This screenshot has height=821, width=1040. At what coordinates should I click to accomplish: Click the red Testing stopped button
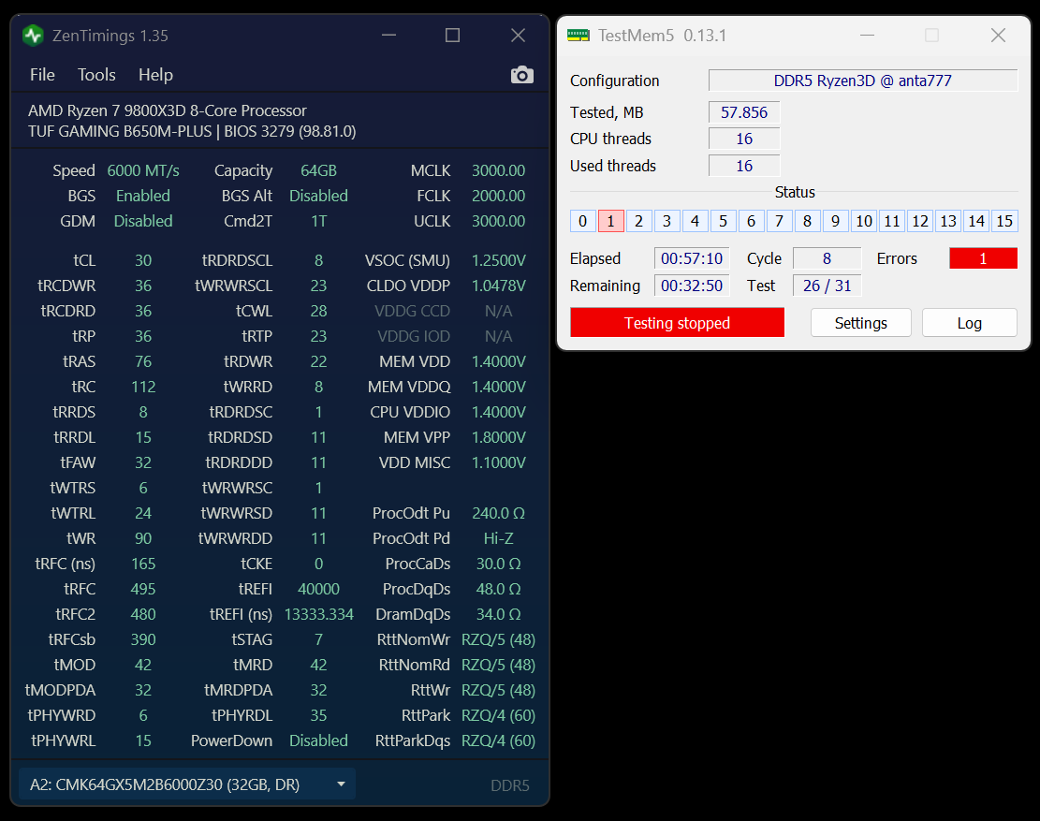[x=677, y=323]
